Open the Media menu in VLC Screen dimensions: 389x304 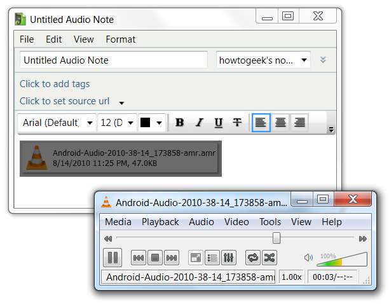coord(118,222)
